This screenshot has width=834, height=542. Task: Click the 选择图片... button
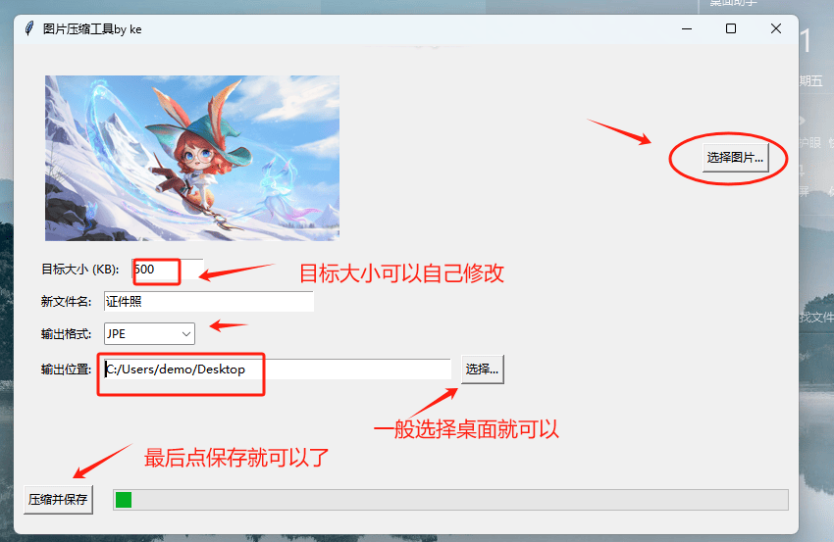[x=735, y=157]
